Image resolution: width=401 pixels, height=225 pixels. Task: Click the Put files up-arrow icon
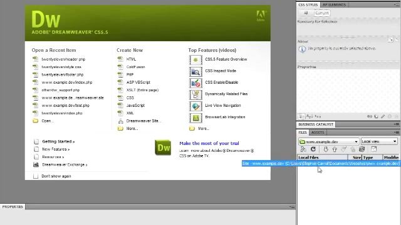(x=335, y=149)
